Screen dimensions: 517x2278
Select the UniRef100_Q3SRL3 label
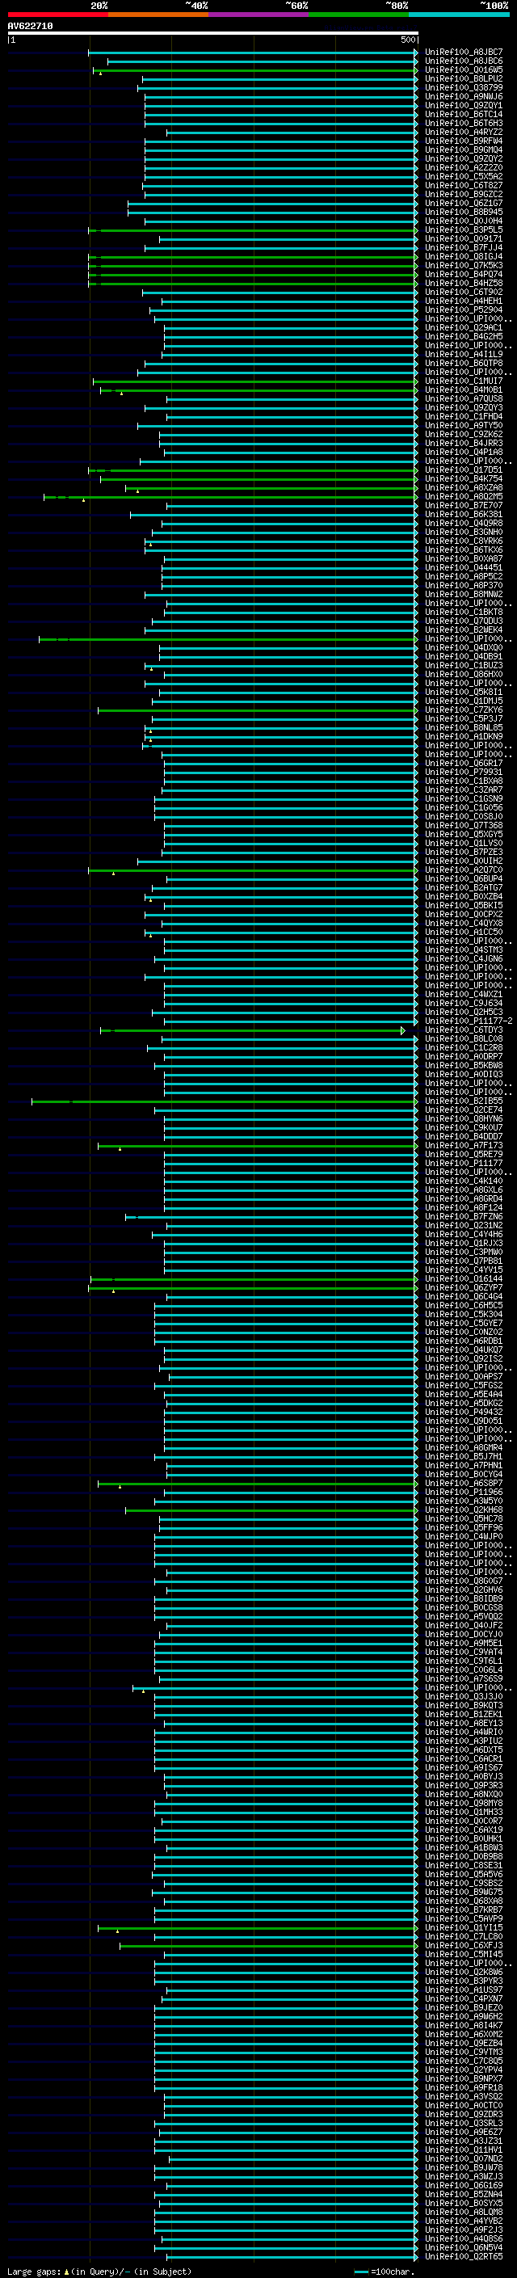click(463, 2123)
